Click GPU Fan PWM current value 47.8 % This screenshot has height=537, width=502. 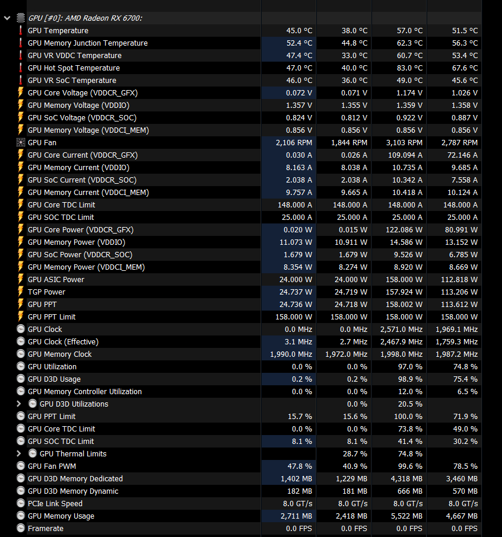pyautogui.click(x=300, y=466)
